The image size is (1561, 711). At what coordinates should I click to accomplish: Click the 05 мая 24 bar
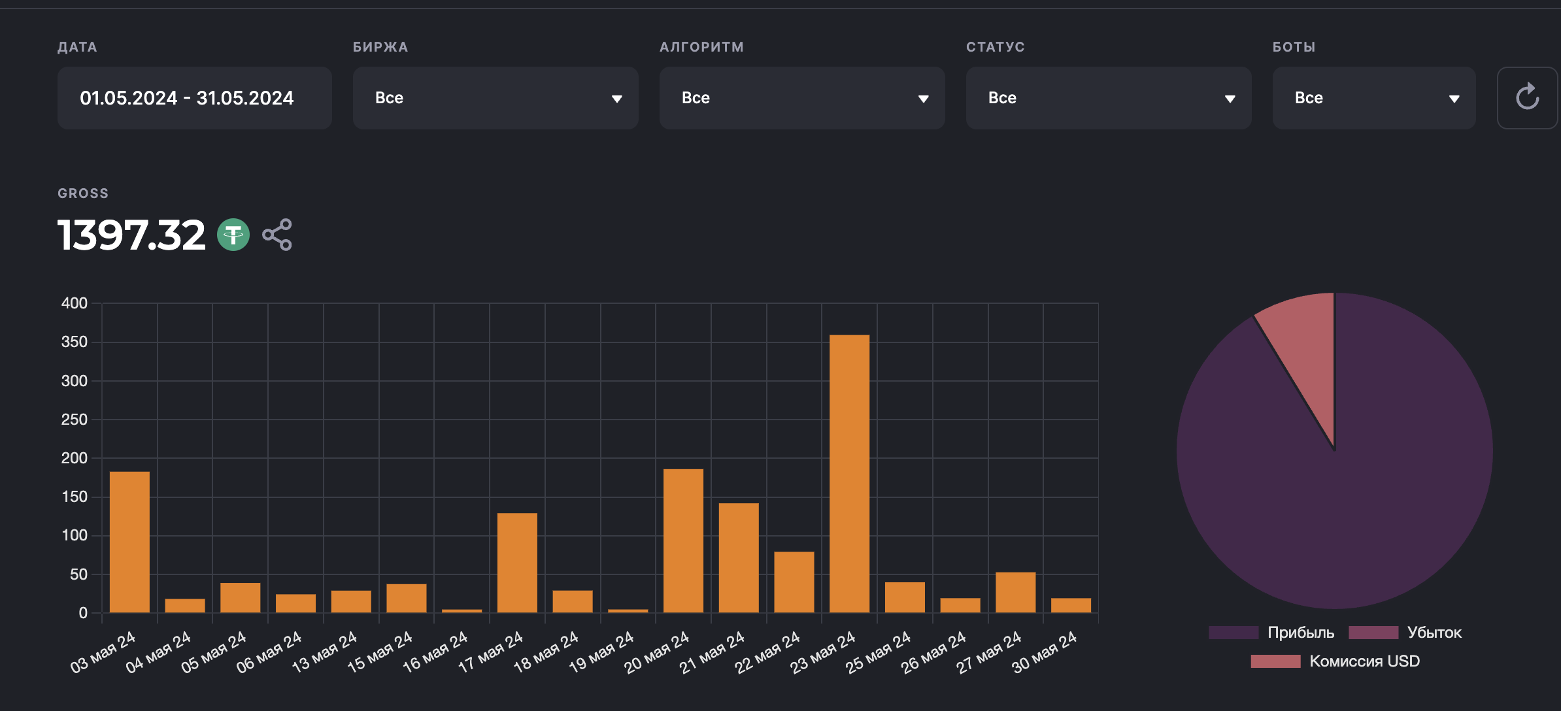click(240, 598)
